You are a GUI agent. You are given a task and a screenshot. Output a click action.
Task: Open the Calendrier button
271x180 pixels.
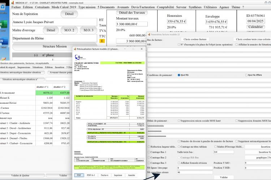tap(255, 27)
